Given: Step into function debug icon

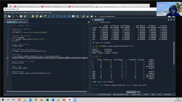Looking at the screenshot, I should tap(57, 16).
